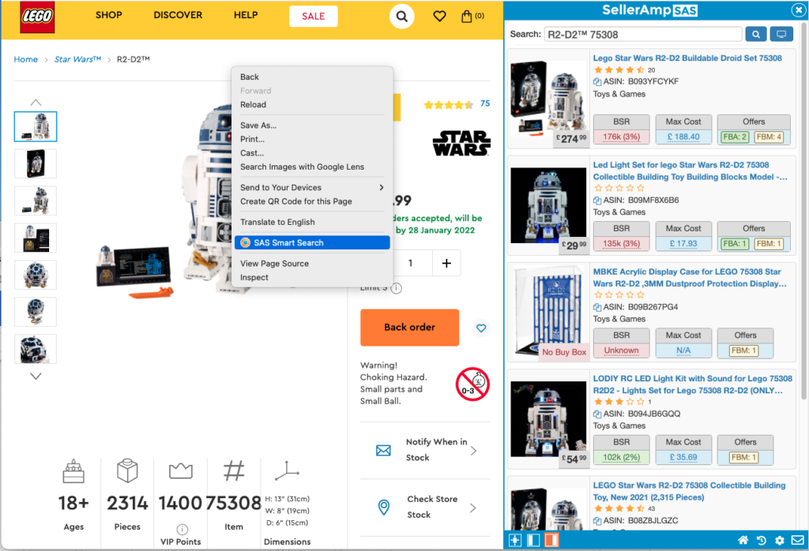This screenshot has width=809, height=551.
Task: Close the SellerAmp SAS panel
Action: pyautogui.click(x=797, y=9)
